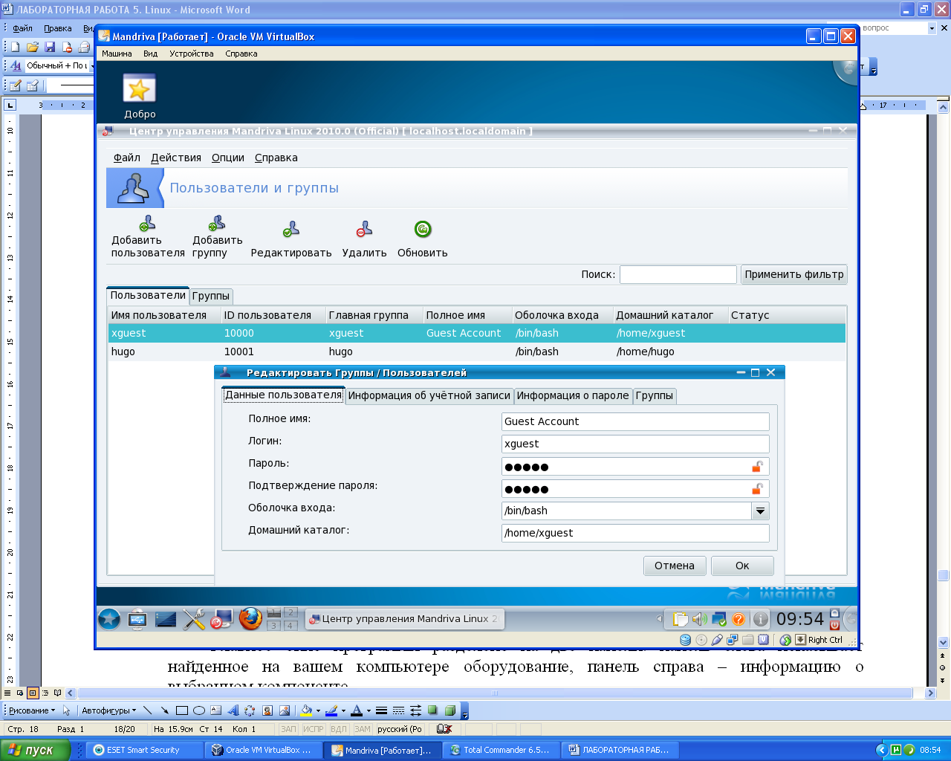
Task: Click the Word horizontal scrollbar thumb
Action: (495, 693)
